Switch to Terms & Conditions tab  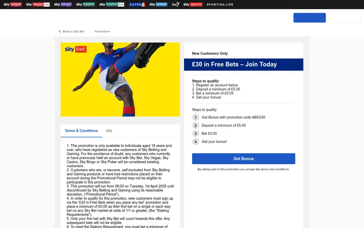[81, 131]
